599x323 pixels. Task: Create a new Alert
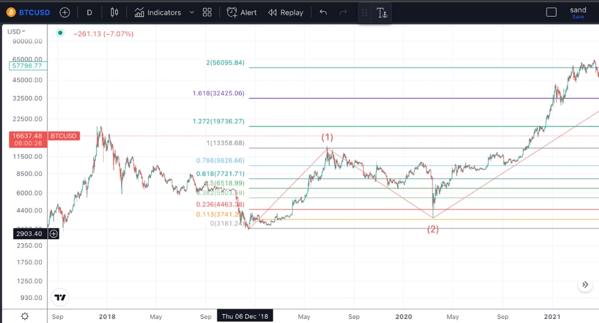click(x=242, y=13)
